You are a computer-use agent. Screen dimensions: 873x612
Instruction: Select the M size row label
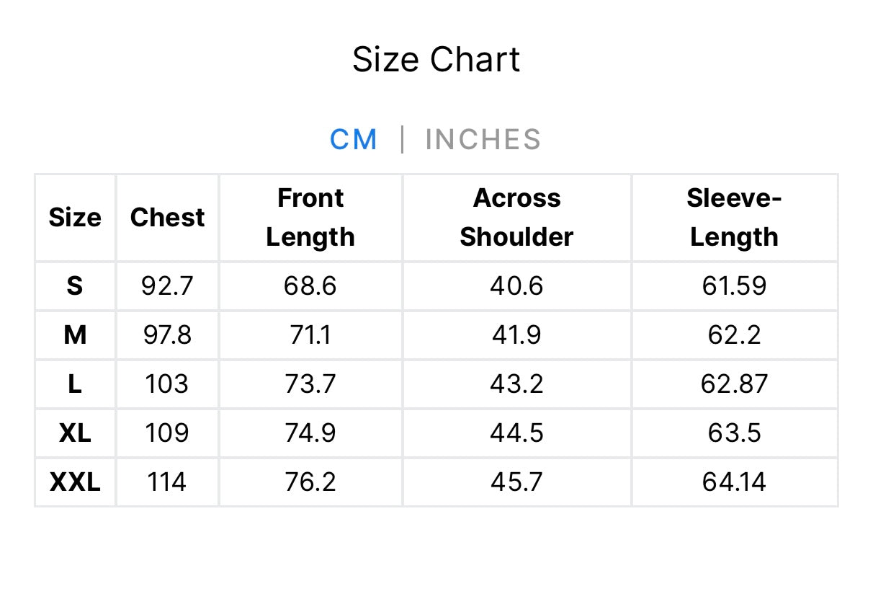click(75, 335)
